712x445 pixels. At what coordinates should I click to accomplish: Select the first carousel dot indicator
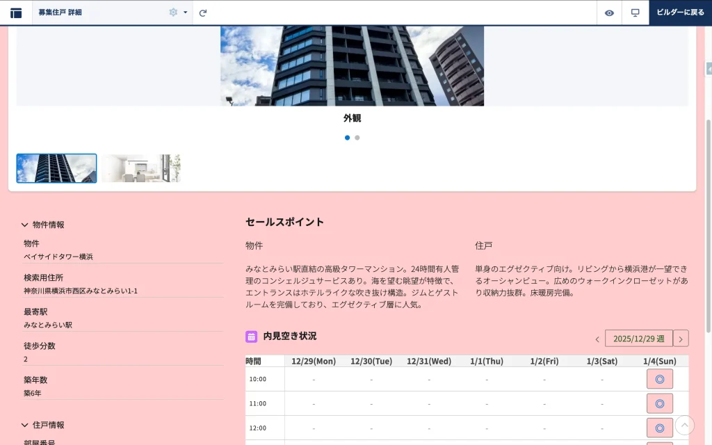point(348,138)
